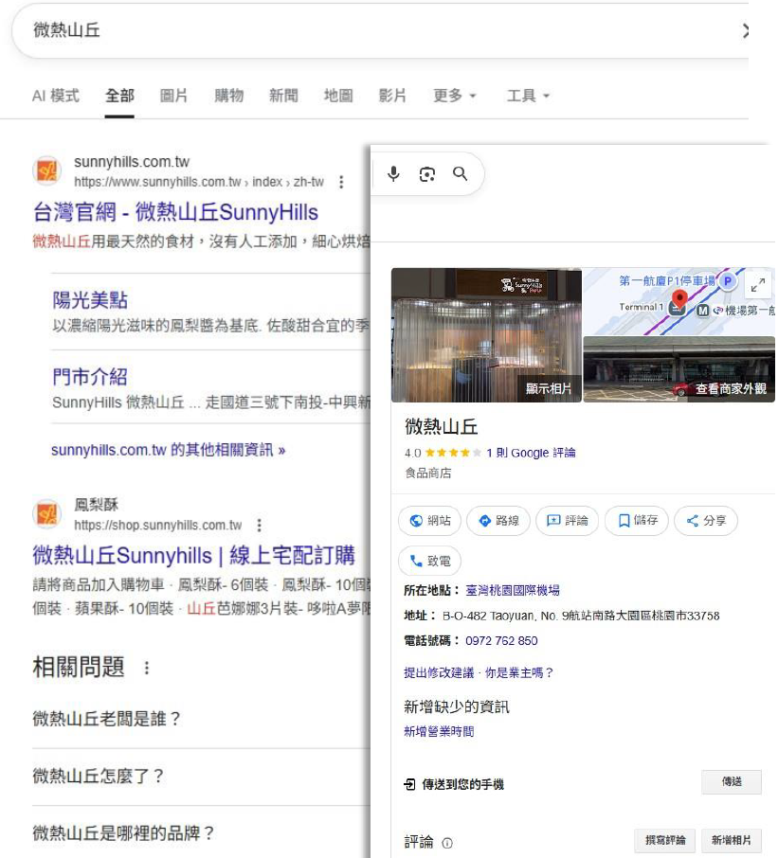Click the address text B-O-482 Taoyuan

(x=581, y=616)
